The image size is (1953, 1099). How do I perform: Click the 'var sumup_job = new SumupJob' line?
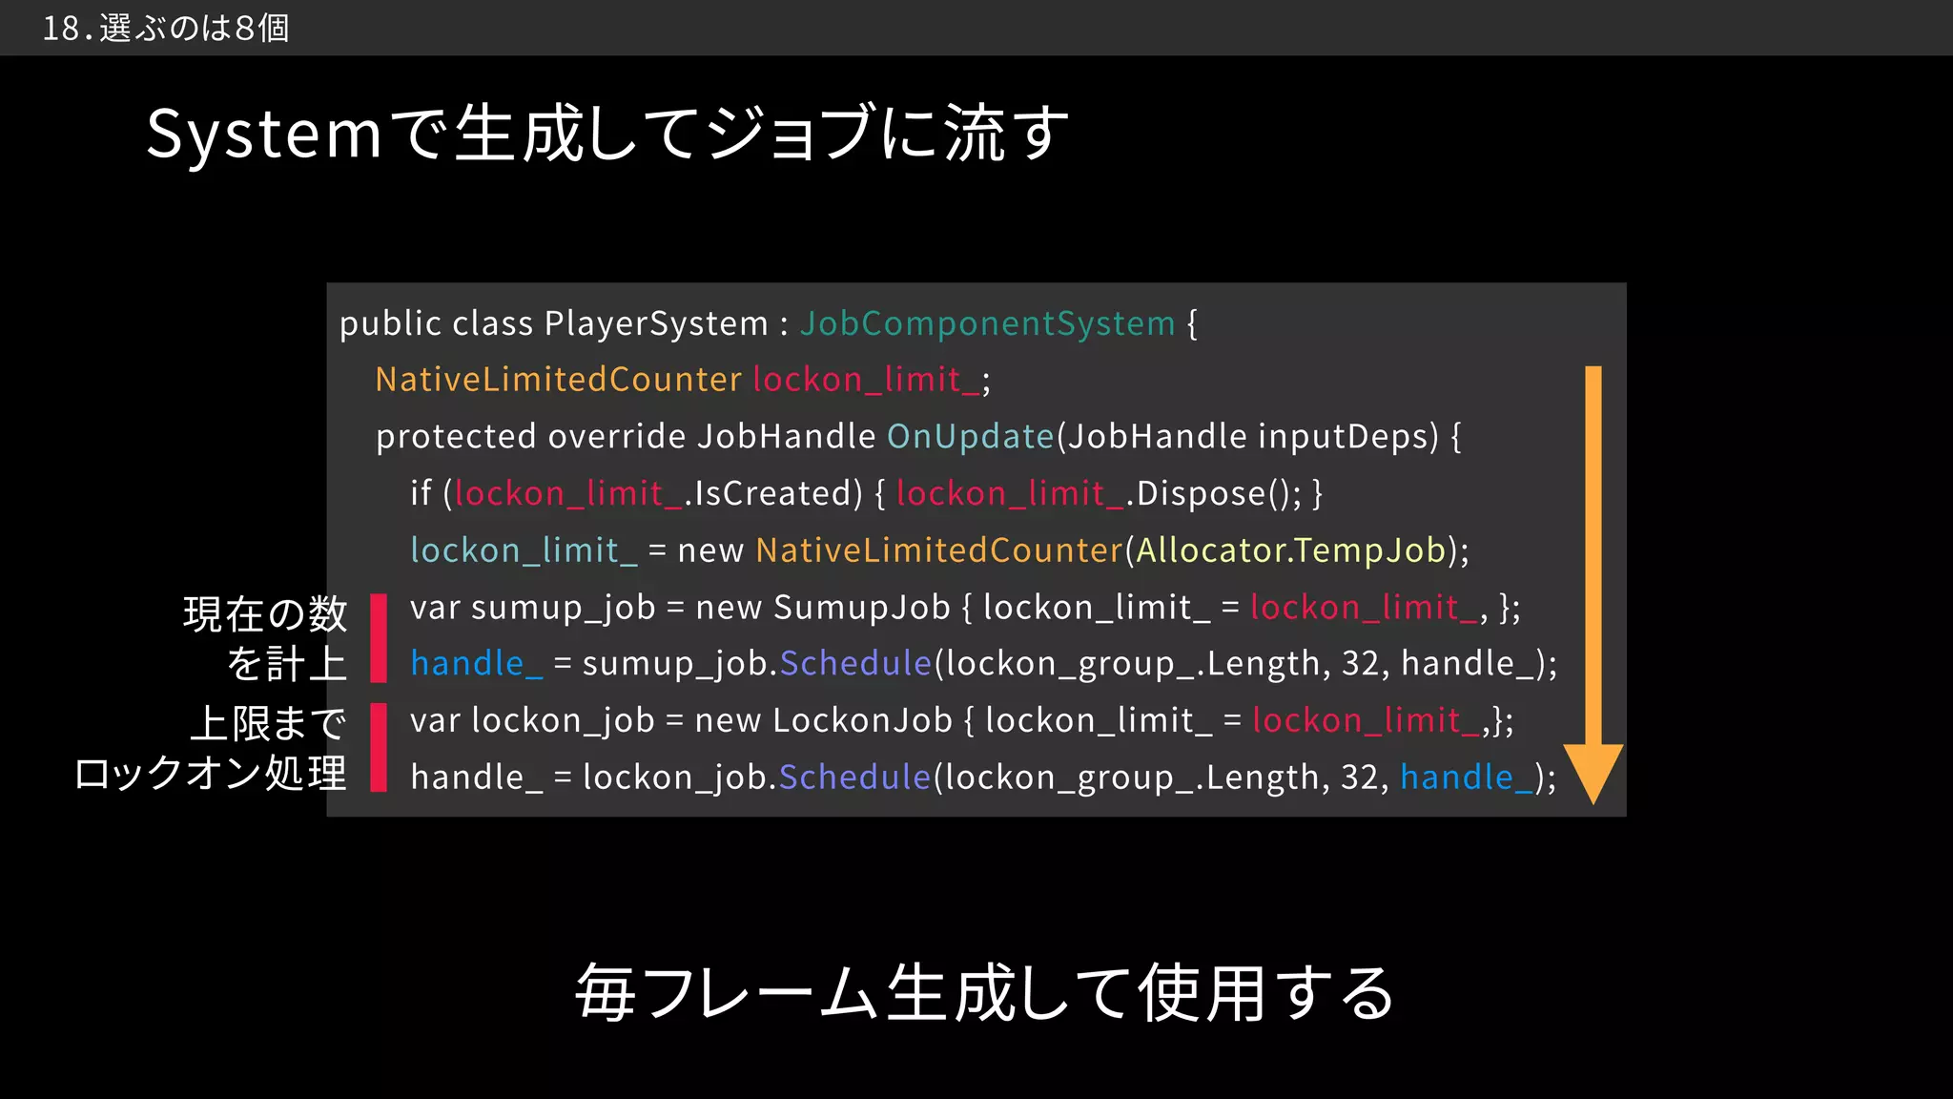click(x=965, y=607)
